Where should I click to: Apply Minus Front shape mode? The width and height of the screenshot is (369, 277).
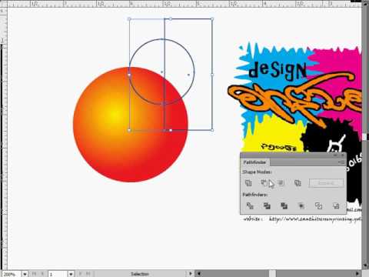point(264,183)
